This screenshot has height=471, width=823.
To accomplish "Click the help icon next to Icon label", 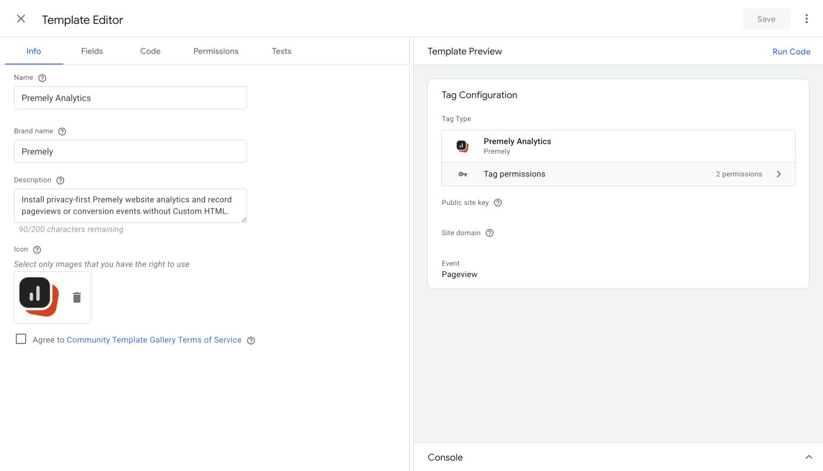I will [37, 250].
